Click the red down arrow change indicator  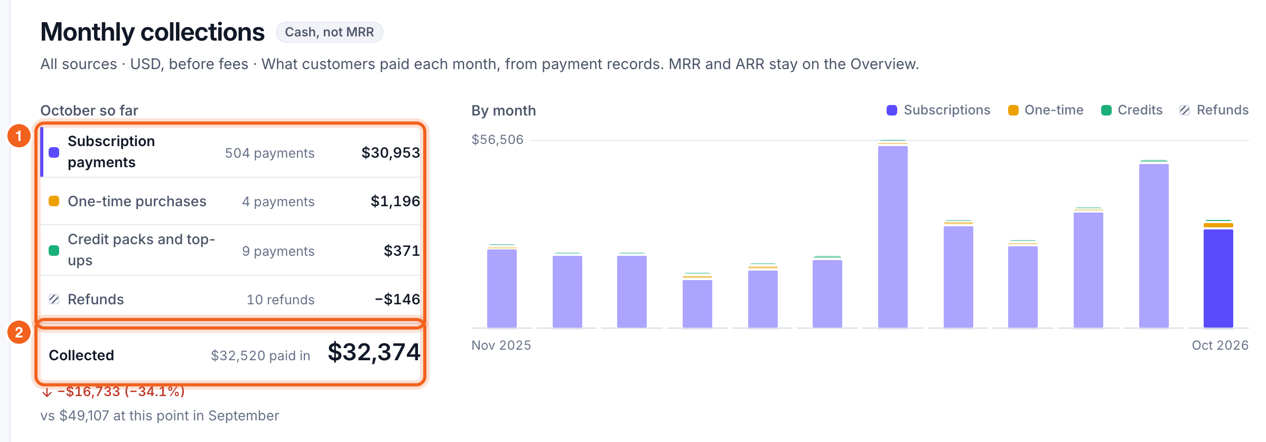click(x=47, y=392)
